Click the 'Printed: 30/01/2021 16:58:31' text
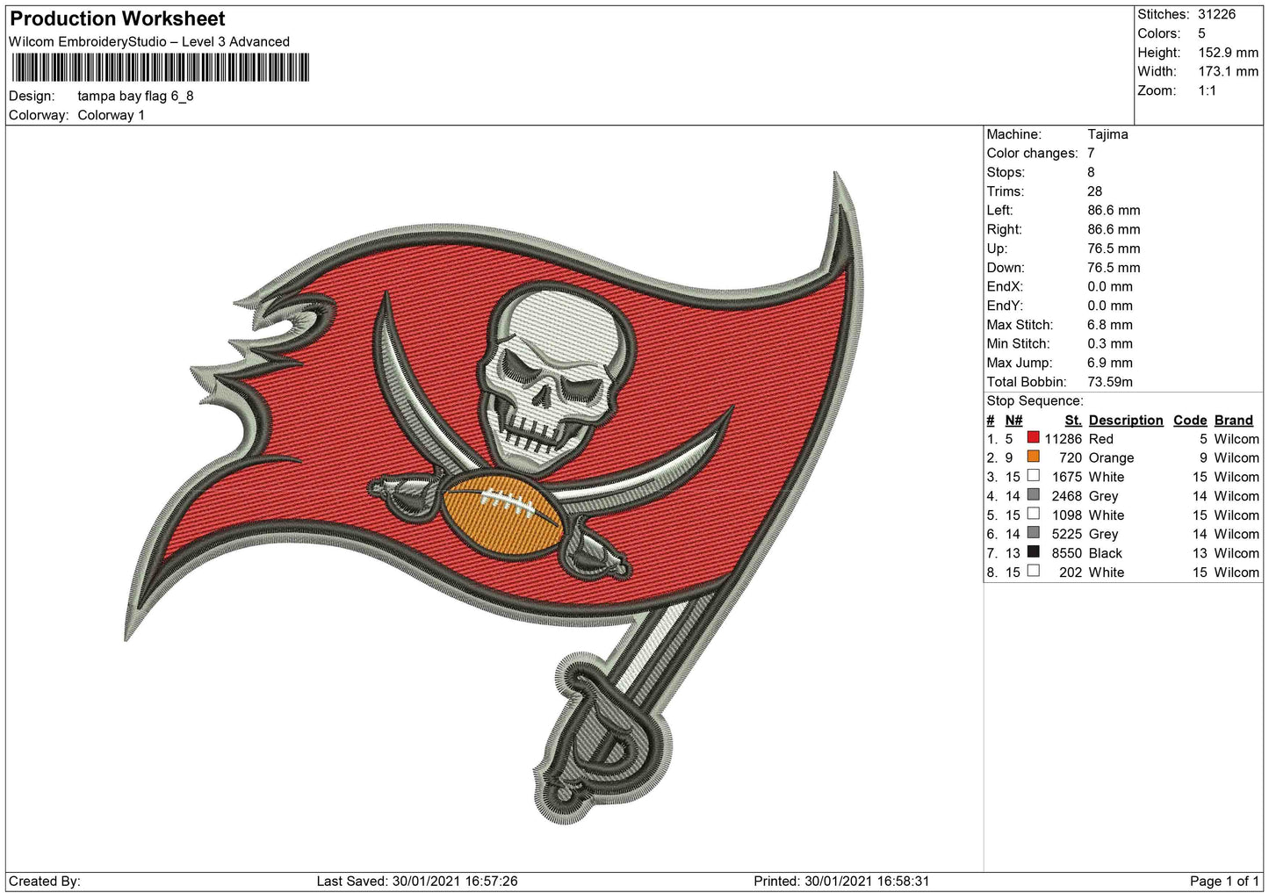The height and width of the screenshot is (893, 1269). 841,881
